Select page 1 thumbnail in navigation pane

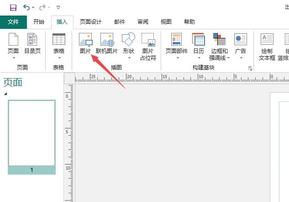[x=32, y=137]
